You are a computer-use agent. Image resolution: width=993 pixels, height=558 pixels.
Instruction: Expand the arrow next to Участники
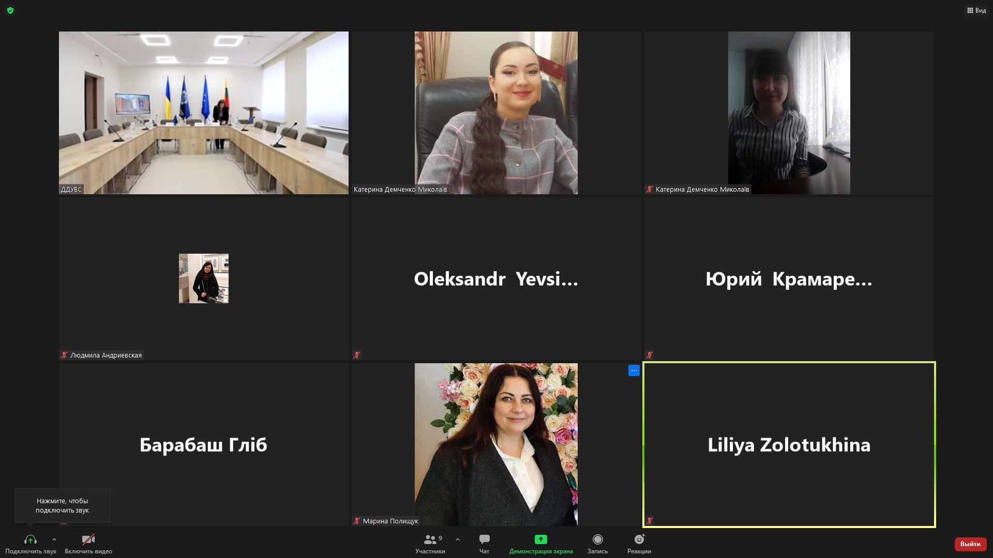(x=458, y=539)
